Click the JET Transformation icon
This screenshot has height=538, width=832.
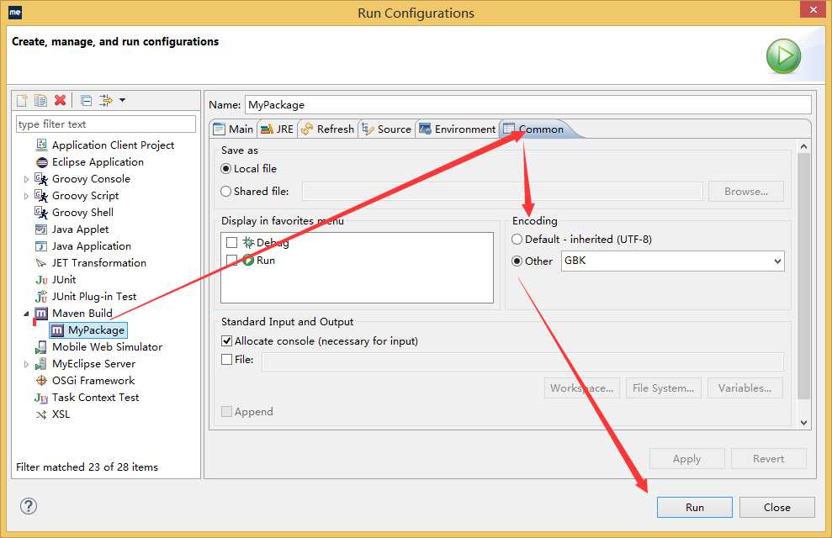(x=41, y=263)
